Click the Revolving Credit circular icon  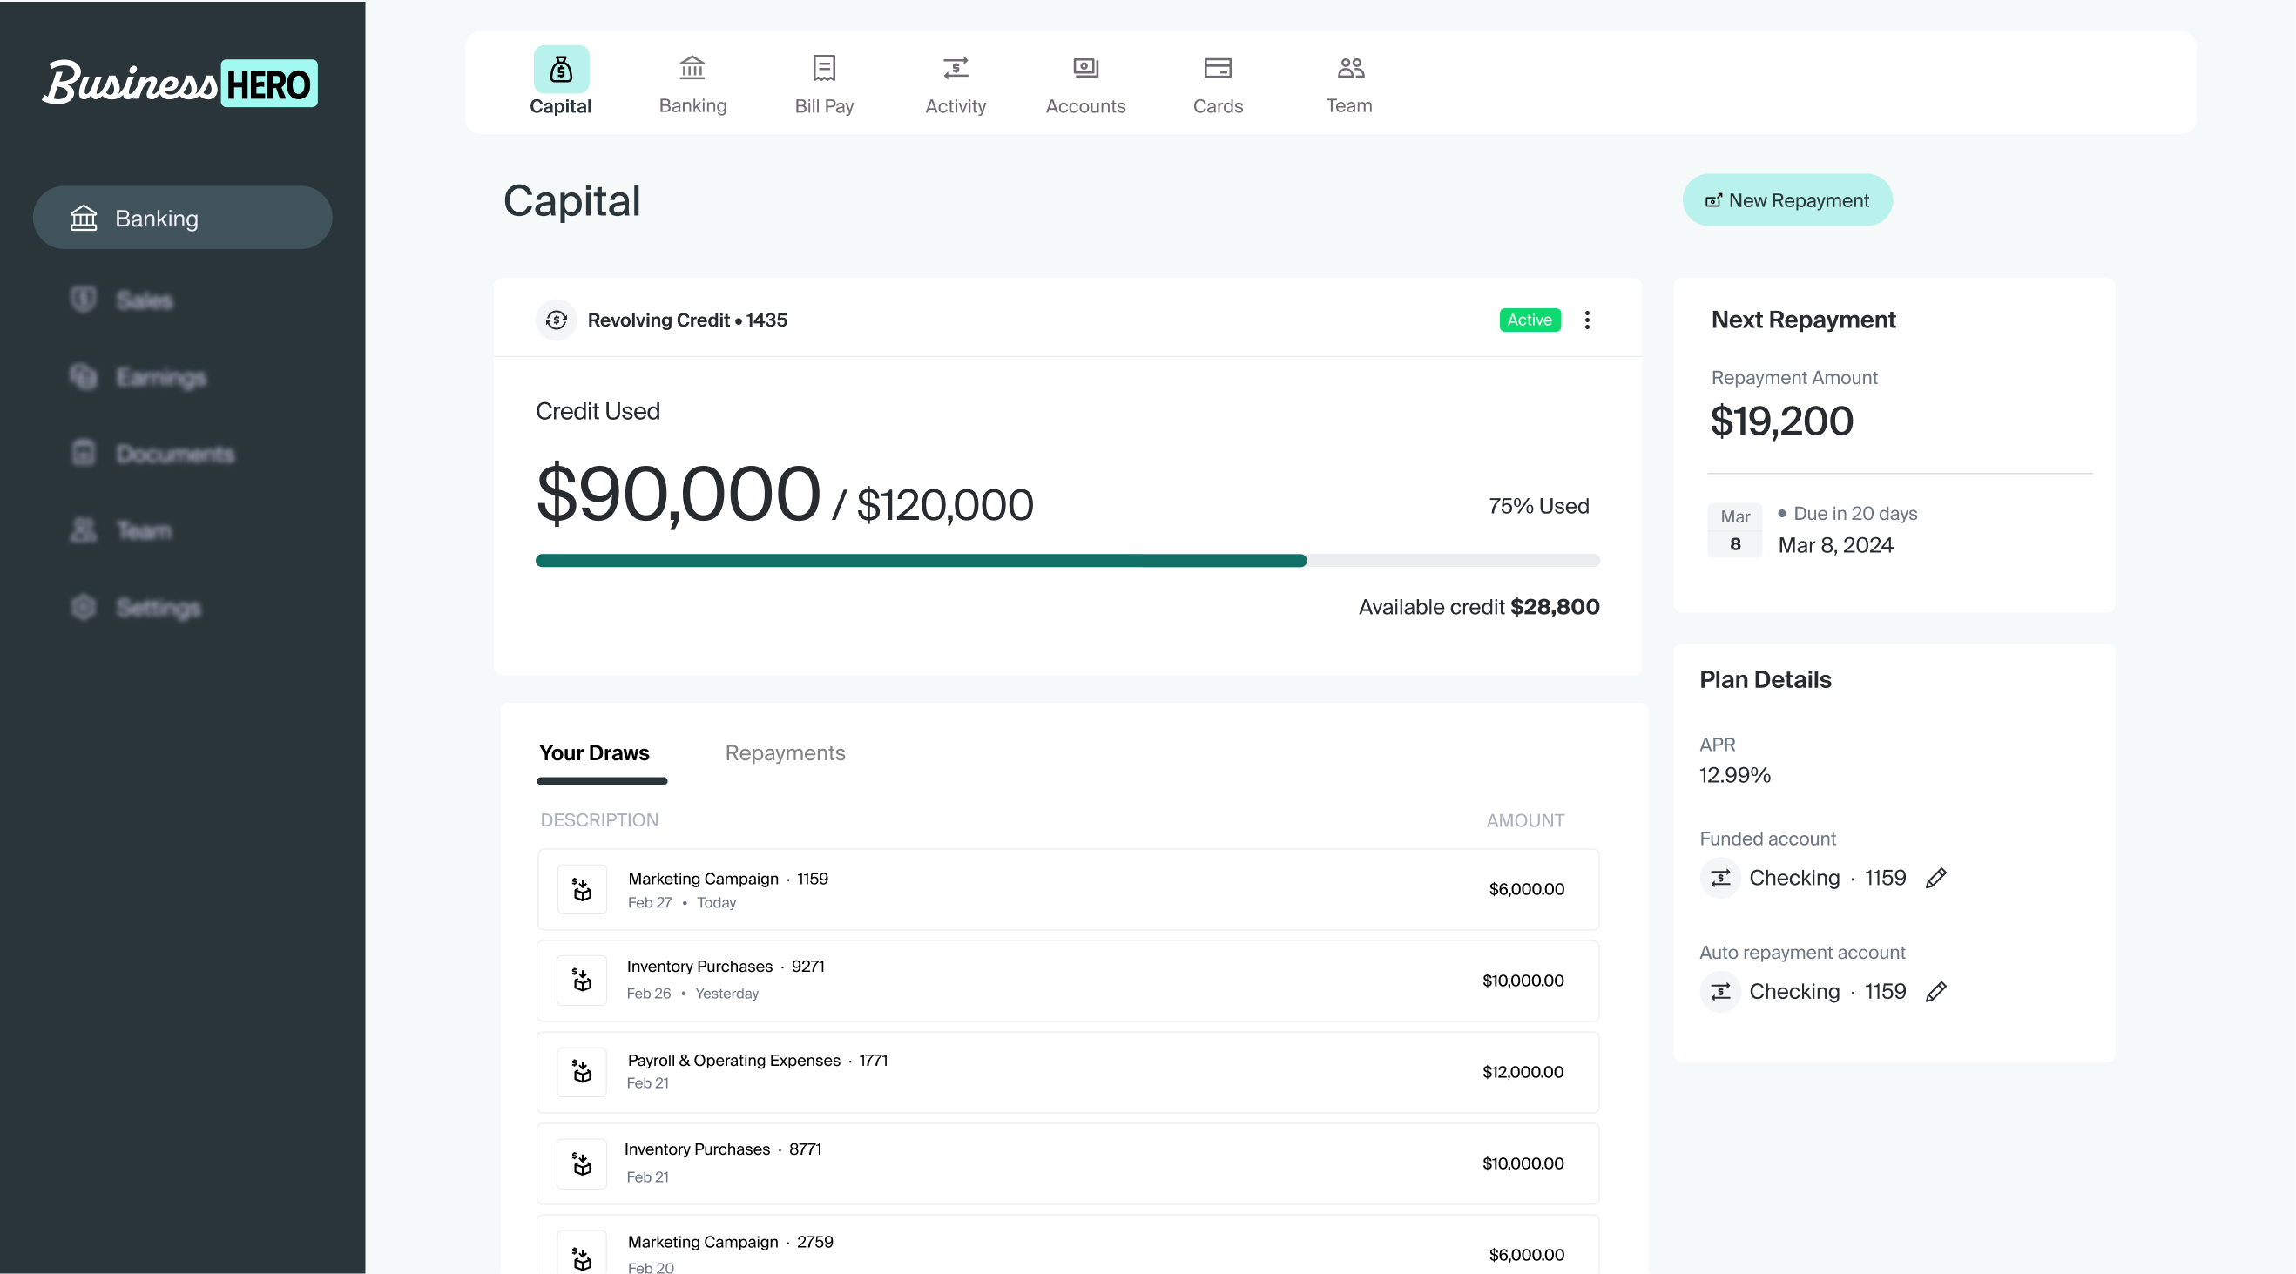pos(556,320)
